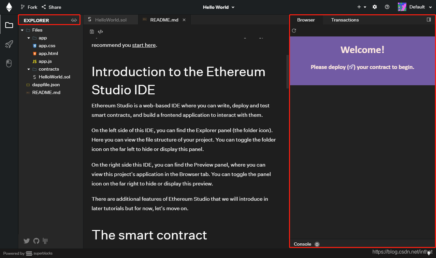Toggle the Explorer folder icon in sidebar
This screenshot has width=436, height=258.
click(9, 25)
